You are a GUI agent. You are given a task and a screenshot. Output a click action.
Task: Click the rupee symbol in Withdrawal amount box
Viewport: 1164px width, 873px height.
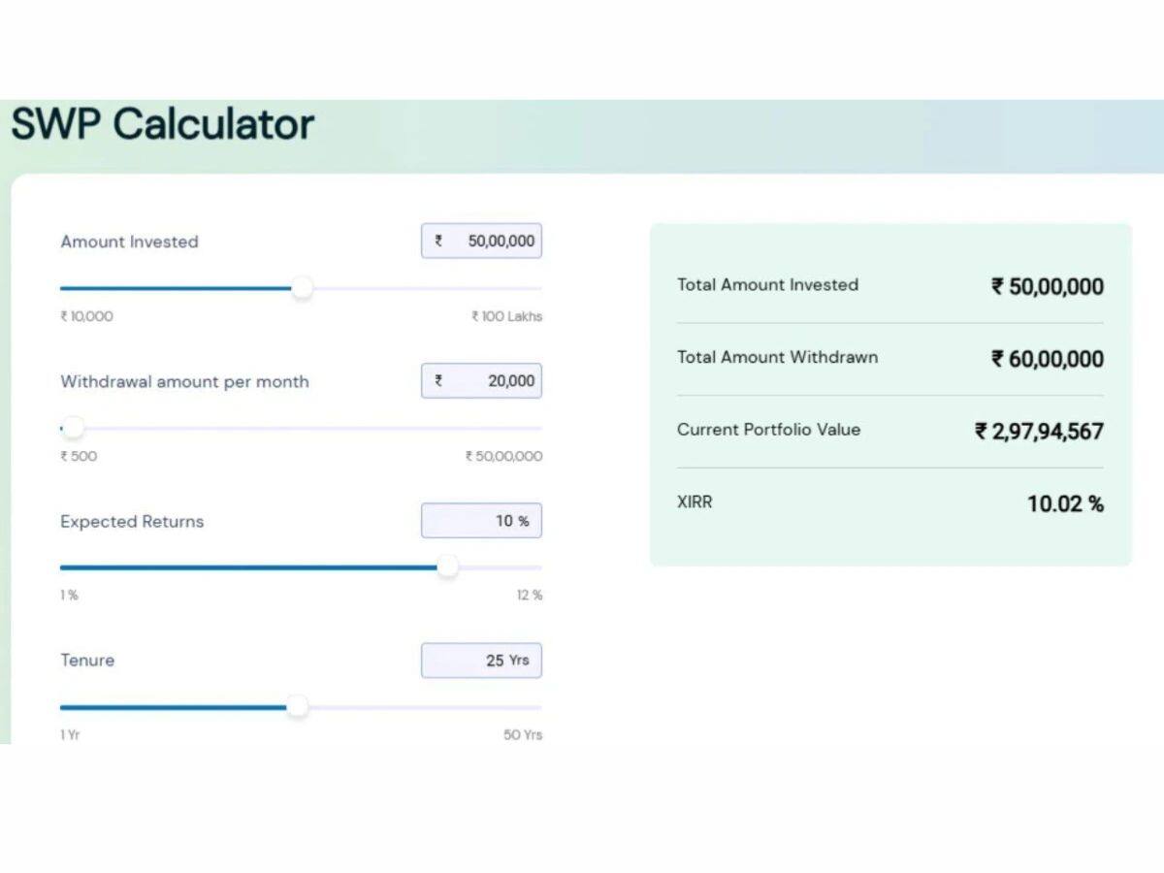(x=438, y=381)
